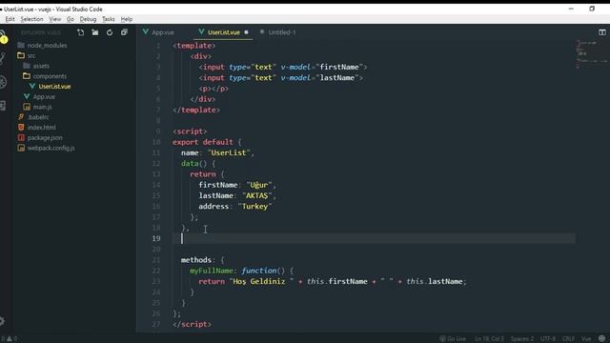
Task: Click the myFullName method name
Action: 212,271
